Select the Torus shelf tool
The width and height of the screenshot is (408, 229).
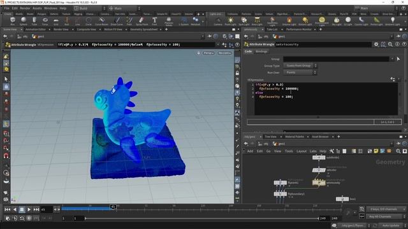(x=45, y=21)
